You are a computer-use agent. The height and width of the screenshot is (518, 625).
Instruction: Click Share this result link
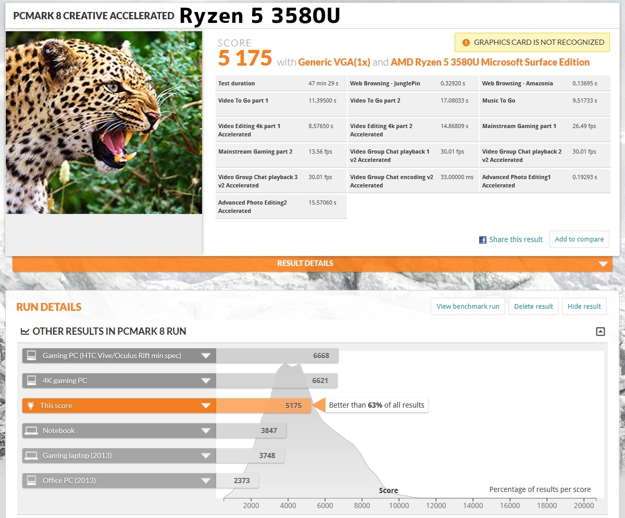[x=516, y=239]
